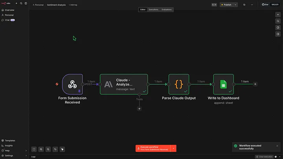Select Form Submission Received webhook node
This screenshot has height=159, width=283.
[x=72, y=84]
